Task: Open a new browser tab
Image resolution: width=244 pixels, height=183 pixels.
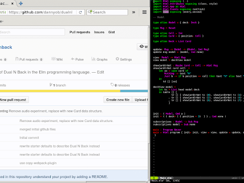Action: click(x=21, y=4)
